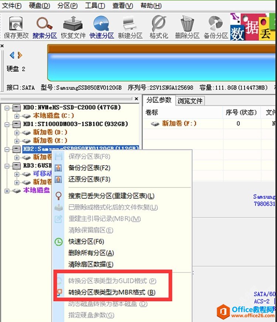The image size is (277, 322).
Task: Choose the 格式化 format tool
Action: tap(159, 27)
